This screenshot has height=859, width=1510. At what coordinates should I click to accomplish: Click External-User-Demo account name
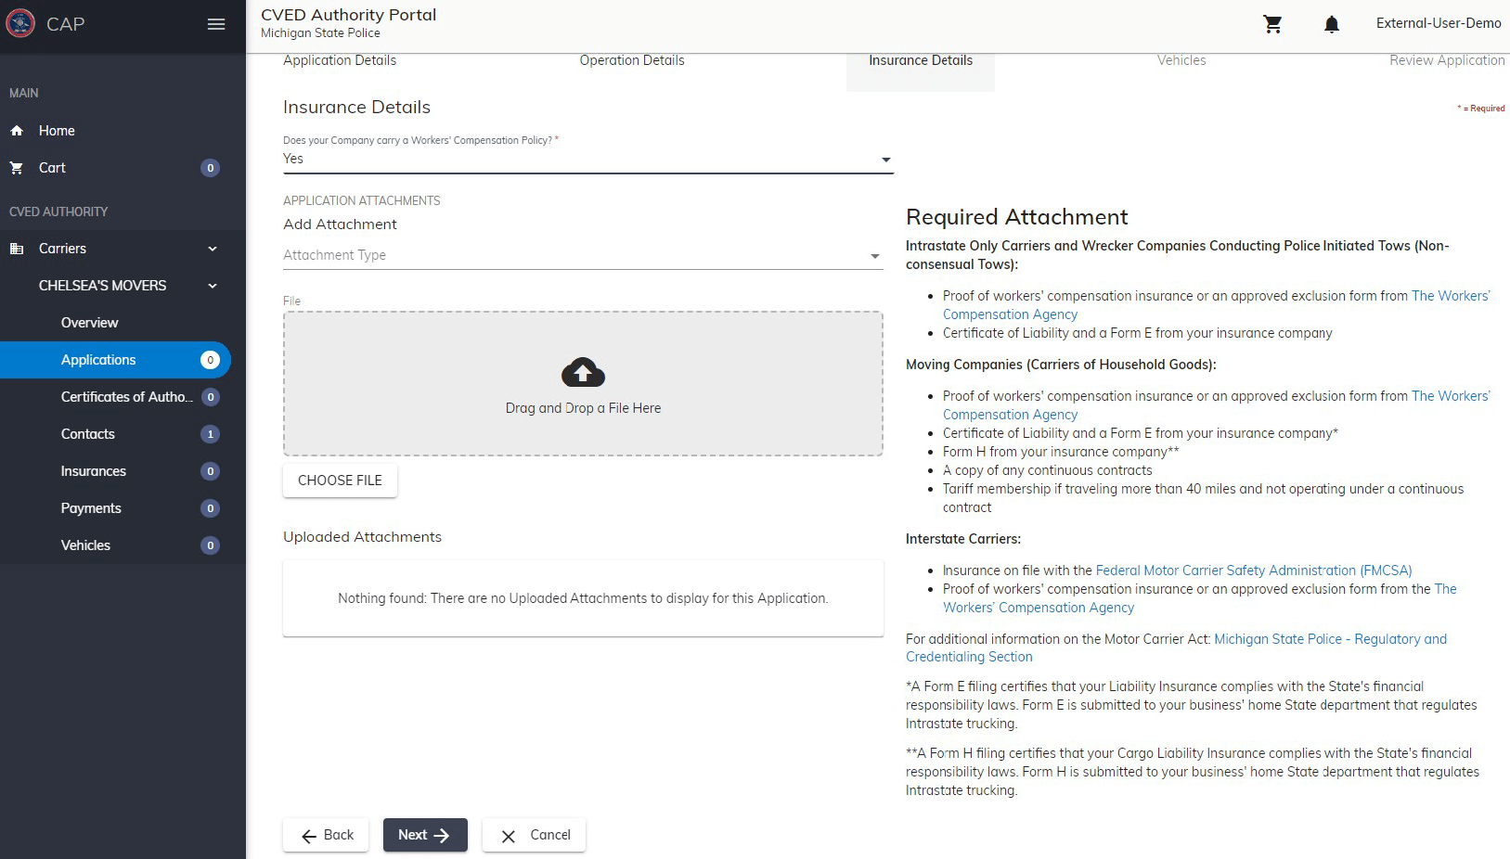1439,23
